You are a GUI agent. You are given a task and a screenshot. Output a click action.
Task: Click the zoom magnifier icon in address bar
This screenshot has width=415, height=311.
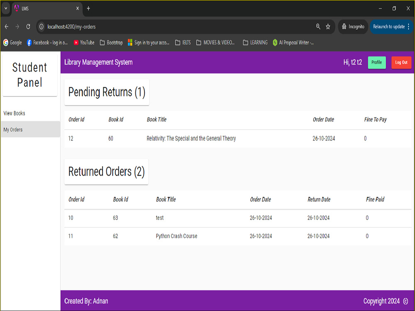point(318,27)
